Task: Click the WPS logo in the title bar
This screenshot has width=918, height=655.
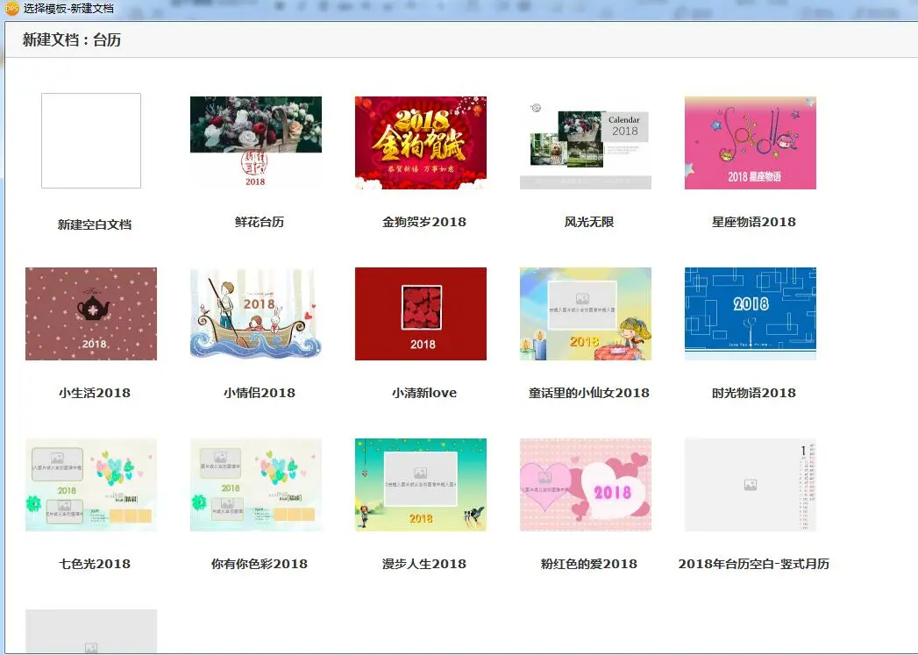Action: coord(9,7)
